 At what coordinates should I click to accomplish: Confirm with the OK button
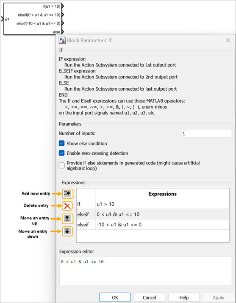(x=115, y=297)
